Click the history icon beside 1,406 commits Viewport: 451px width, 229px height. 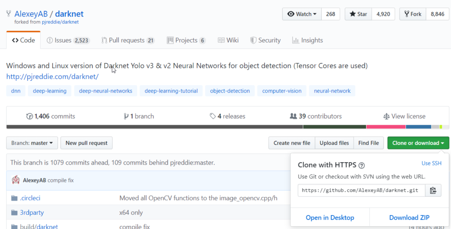click(x=30, y=116)
